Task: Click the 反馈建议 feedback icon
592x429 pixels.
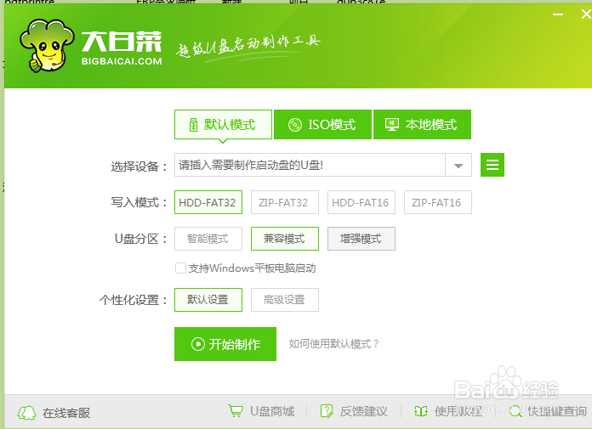Action: [327, 411]
